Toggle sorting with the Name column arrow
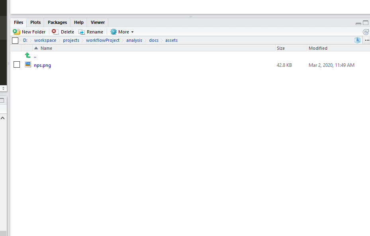The width and height of the screenshot is (370, 236). 37,48
